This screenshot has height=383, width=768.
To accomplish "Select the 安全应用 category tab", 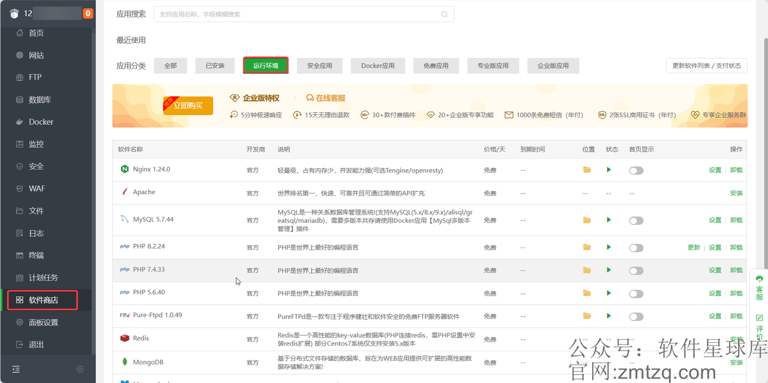I will (319, 66).
